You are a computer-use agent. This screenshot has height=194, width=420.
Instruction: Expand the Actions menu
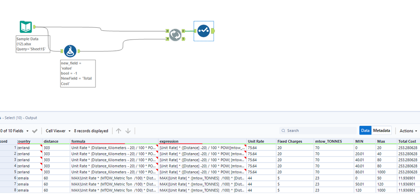[x=408, y=131]
